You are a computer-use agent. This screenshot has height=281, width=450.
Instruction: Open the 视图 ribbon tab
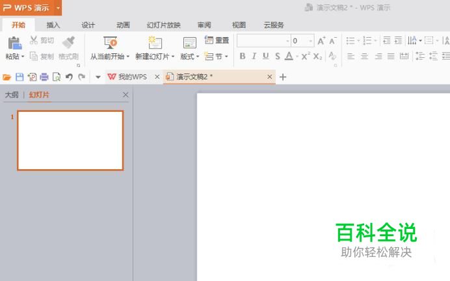click(239, 25)
